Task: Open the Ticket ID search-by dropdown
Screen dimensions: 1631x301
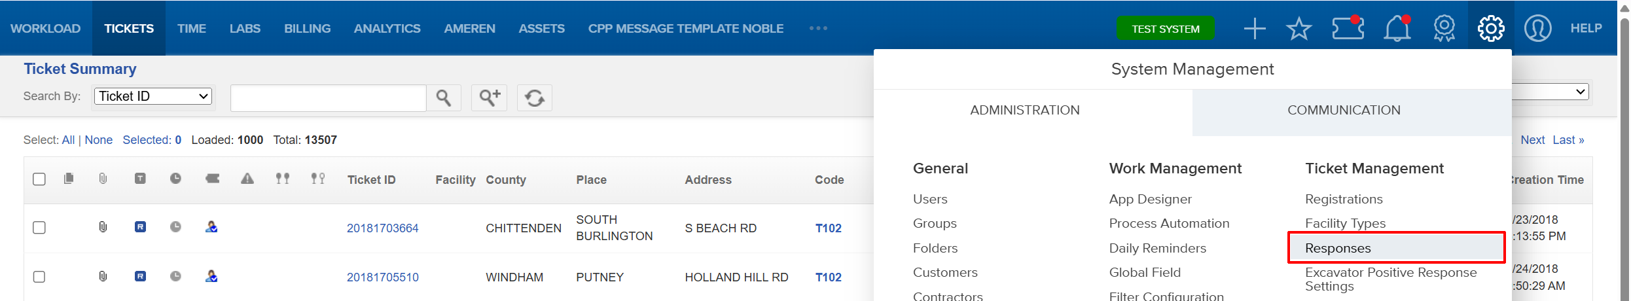Action: tap(153, 96)
